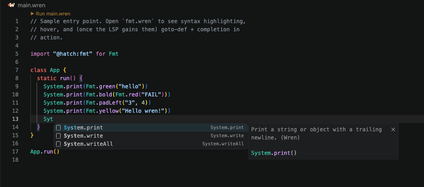424x187 pixels.
Task: Click 'class App' declaration on line 7
Action: point(45,70)
